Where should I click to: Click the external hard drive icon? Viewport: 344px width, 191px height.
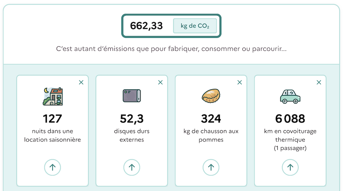132,96
